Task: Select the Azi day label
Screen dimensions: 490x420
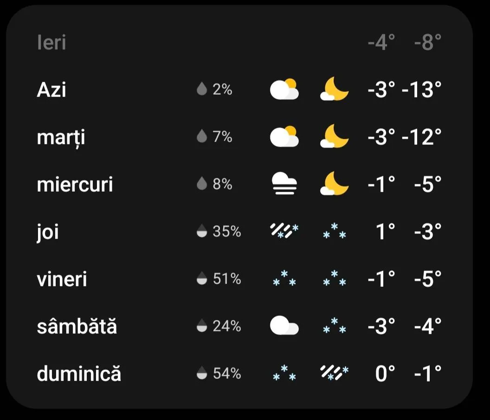Action: [52, 89]
